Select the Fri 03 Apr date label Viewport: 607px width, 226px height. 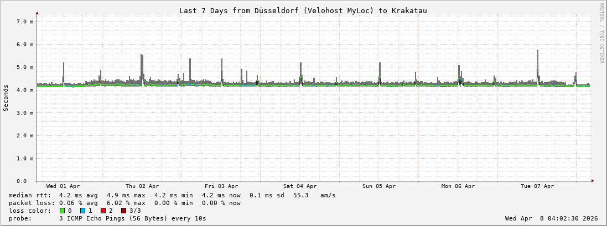(221, 186)
